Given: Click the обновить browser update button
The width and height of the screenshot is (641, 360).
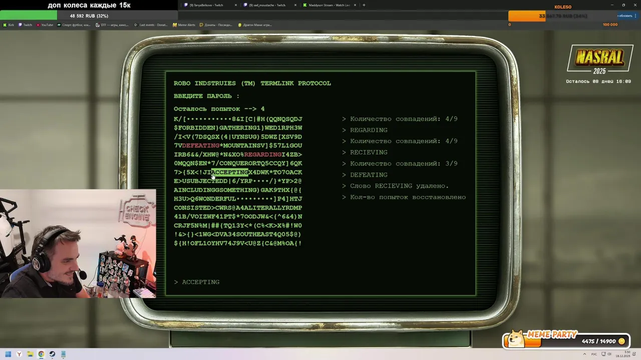Looking at the screenshot, I should [624, 16].
